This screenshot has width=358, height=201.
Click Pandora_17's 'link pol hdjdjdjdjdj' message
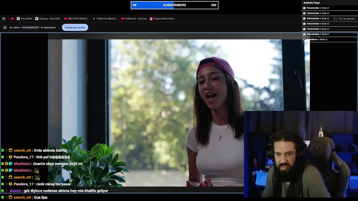(x=53, y=157)
